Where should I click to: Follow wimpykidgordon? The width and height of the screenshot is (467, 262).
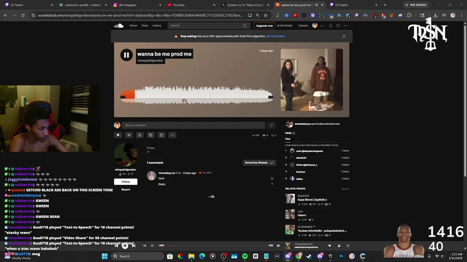click(x=126, y=182)
